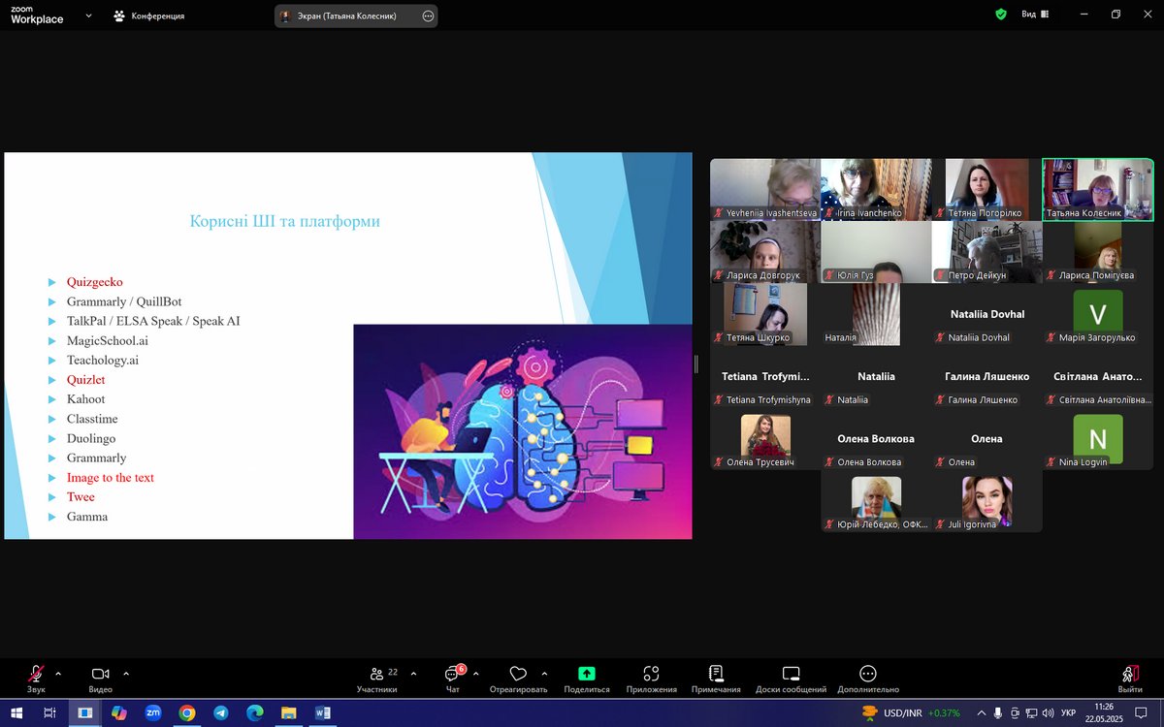Select Татьяна Колесник's video tile
Viewport: 1164px width, 727px height.
coord(1098,190)
